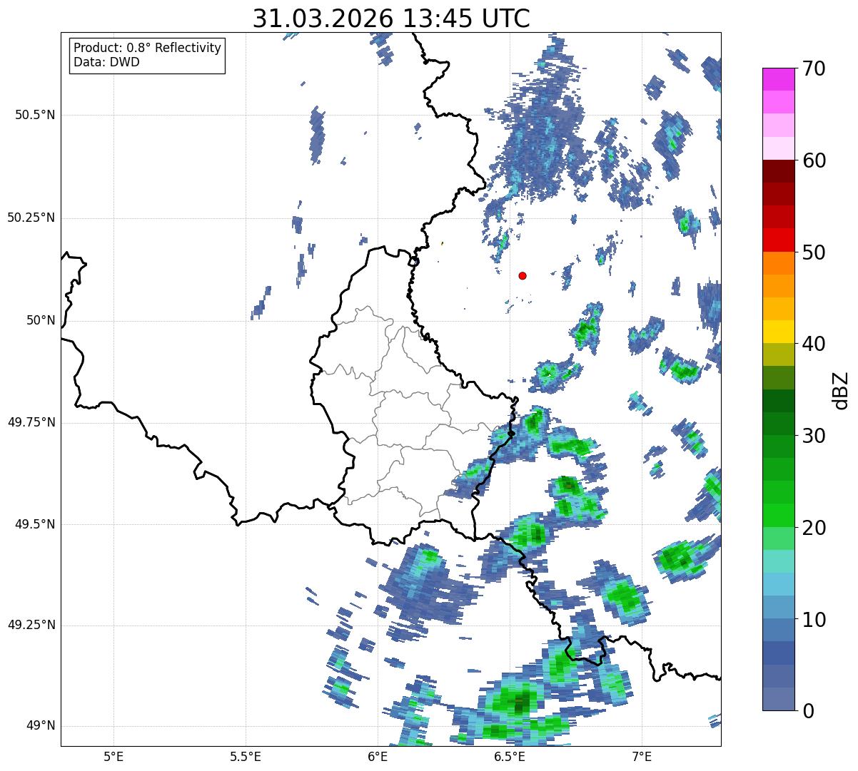Click the 5.5°E longitude label
This screenshot has width=858, height=771.
click(x=246, y=756)
